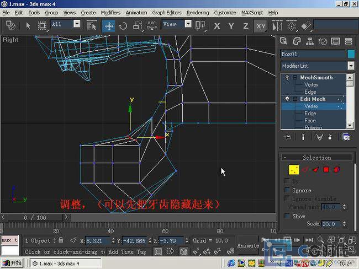Restrict movement to the Z axis

coord(246,26)
